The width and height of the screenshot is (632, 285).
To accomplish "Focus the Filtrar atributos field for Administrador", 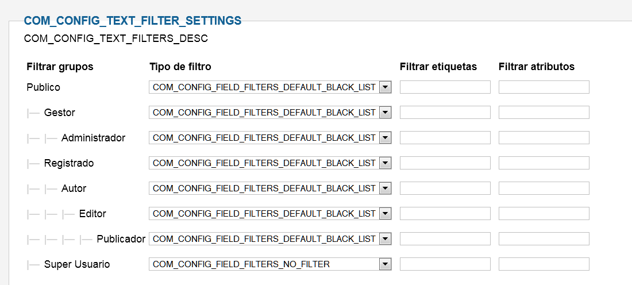I will tap(544, 138).
